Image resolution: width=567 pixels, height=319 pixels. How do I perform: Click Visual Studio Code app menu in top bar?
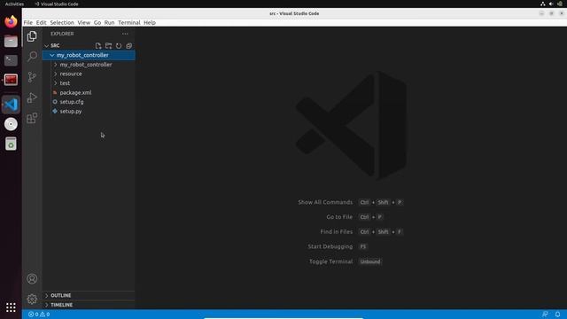(x=57, y=4)
